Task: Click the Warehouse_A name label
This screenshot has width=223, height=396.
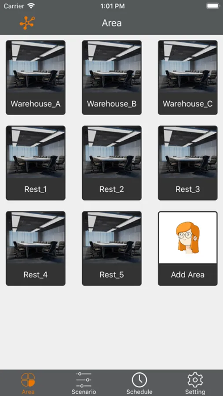Action: click(x=36, y=104)
